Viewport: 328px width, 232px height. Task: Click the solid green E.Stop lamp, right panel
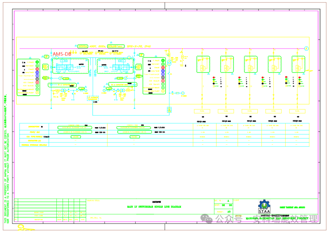(x=163, y=61)
